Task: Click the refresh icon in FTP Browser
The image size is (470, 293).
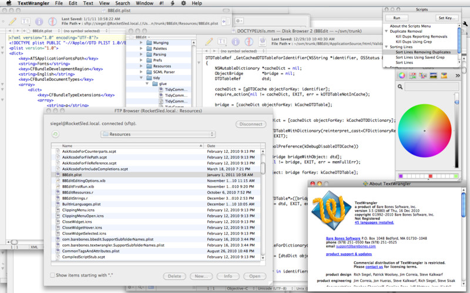Action: (55, 134)
